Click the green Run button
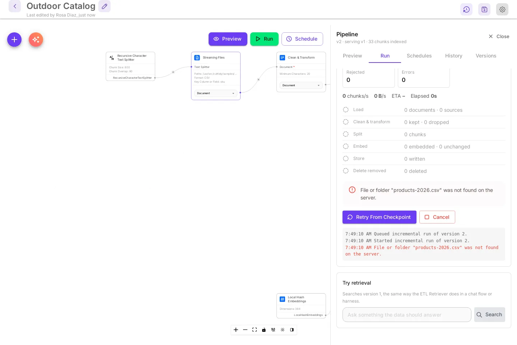 [x=265, y=39]
